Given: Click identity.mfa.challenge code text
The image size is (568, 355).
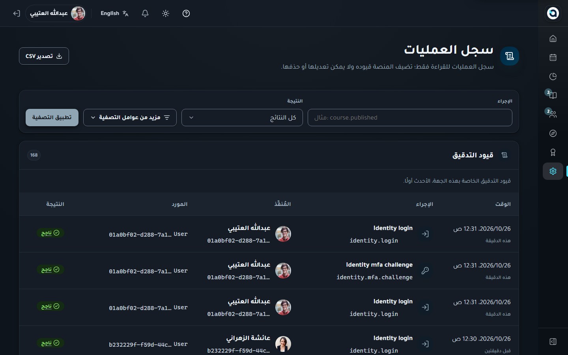Looking at the screenshot, I should 375,277.
